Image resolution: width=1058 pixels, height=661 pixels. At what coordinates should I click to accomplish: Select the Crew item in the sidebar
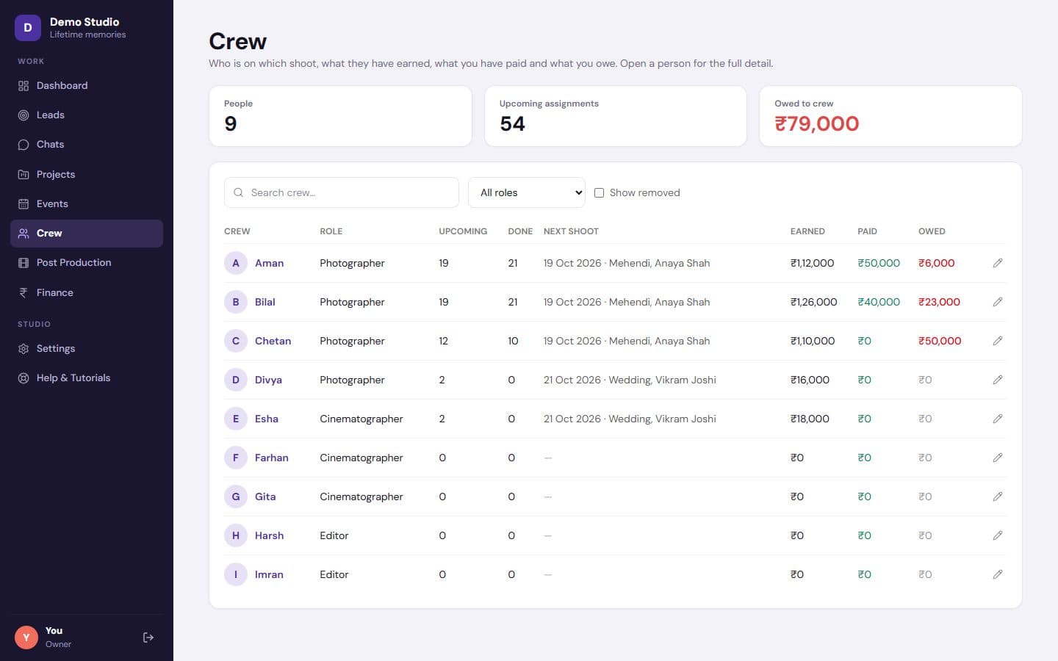point(87,234)
